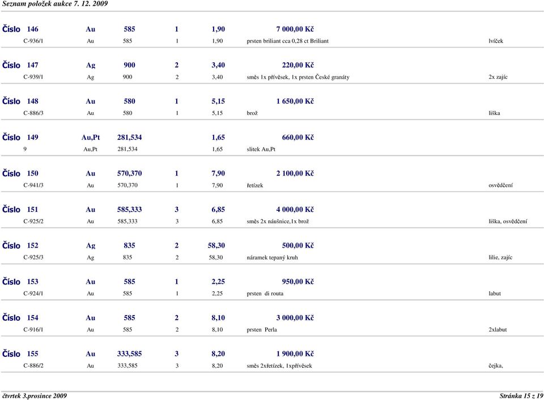
Task: Click the description slitek Au,Pt
Action: click(261, 149)
